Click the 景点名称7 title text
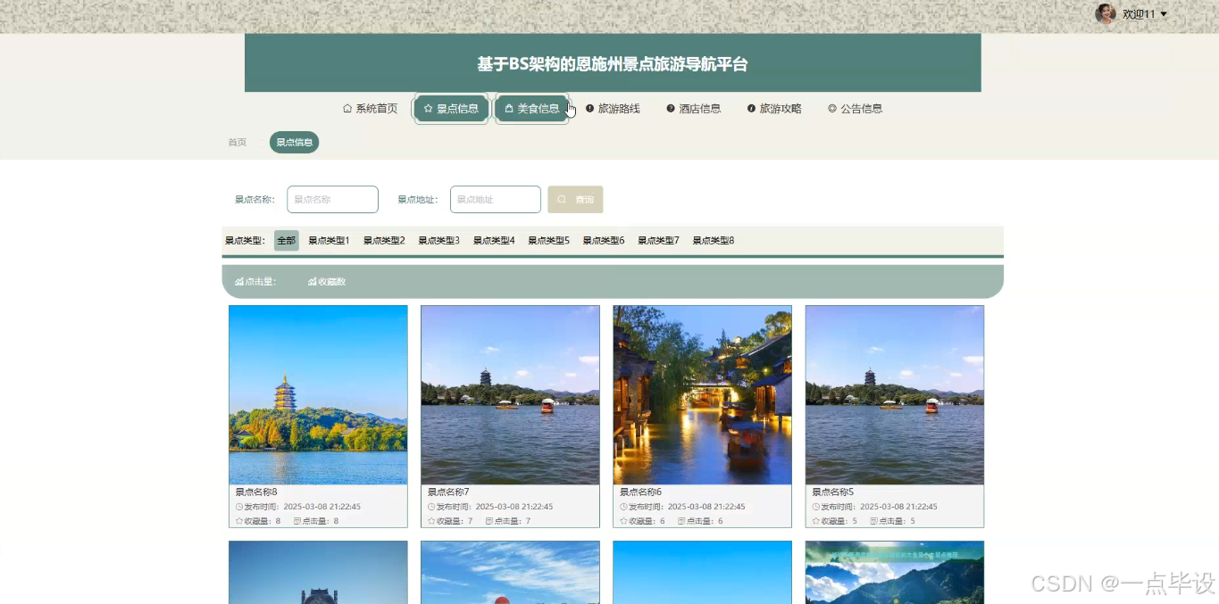 click(x=448, y=492)
